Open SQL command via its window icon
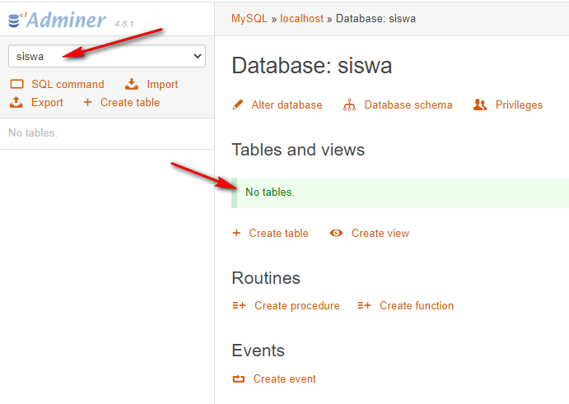569x404 pixels. [16, 84]
